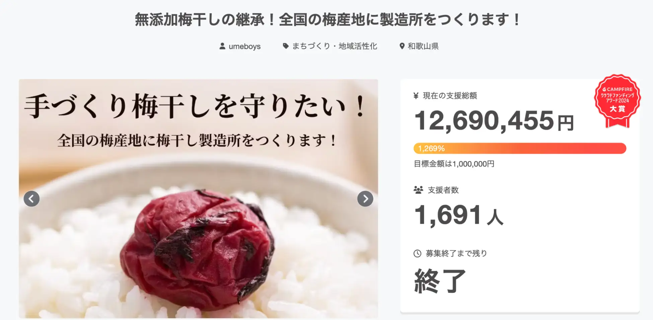This screenshot has height=320, width=653.
Task: Click the yen icon beside 現在の支援総額
Action: (416, 96)
